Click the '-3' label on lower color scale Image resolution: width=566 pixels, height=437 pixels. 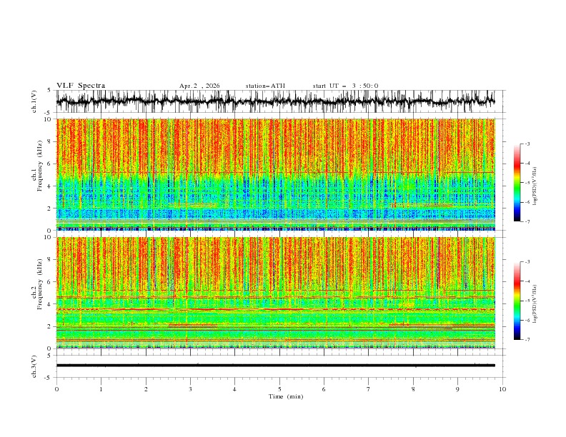tap(527, 262)
